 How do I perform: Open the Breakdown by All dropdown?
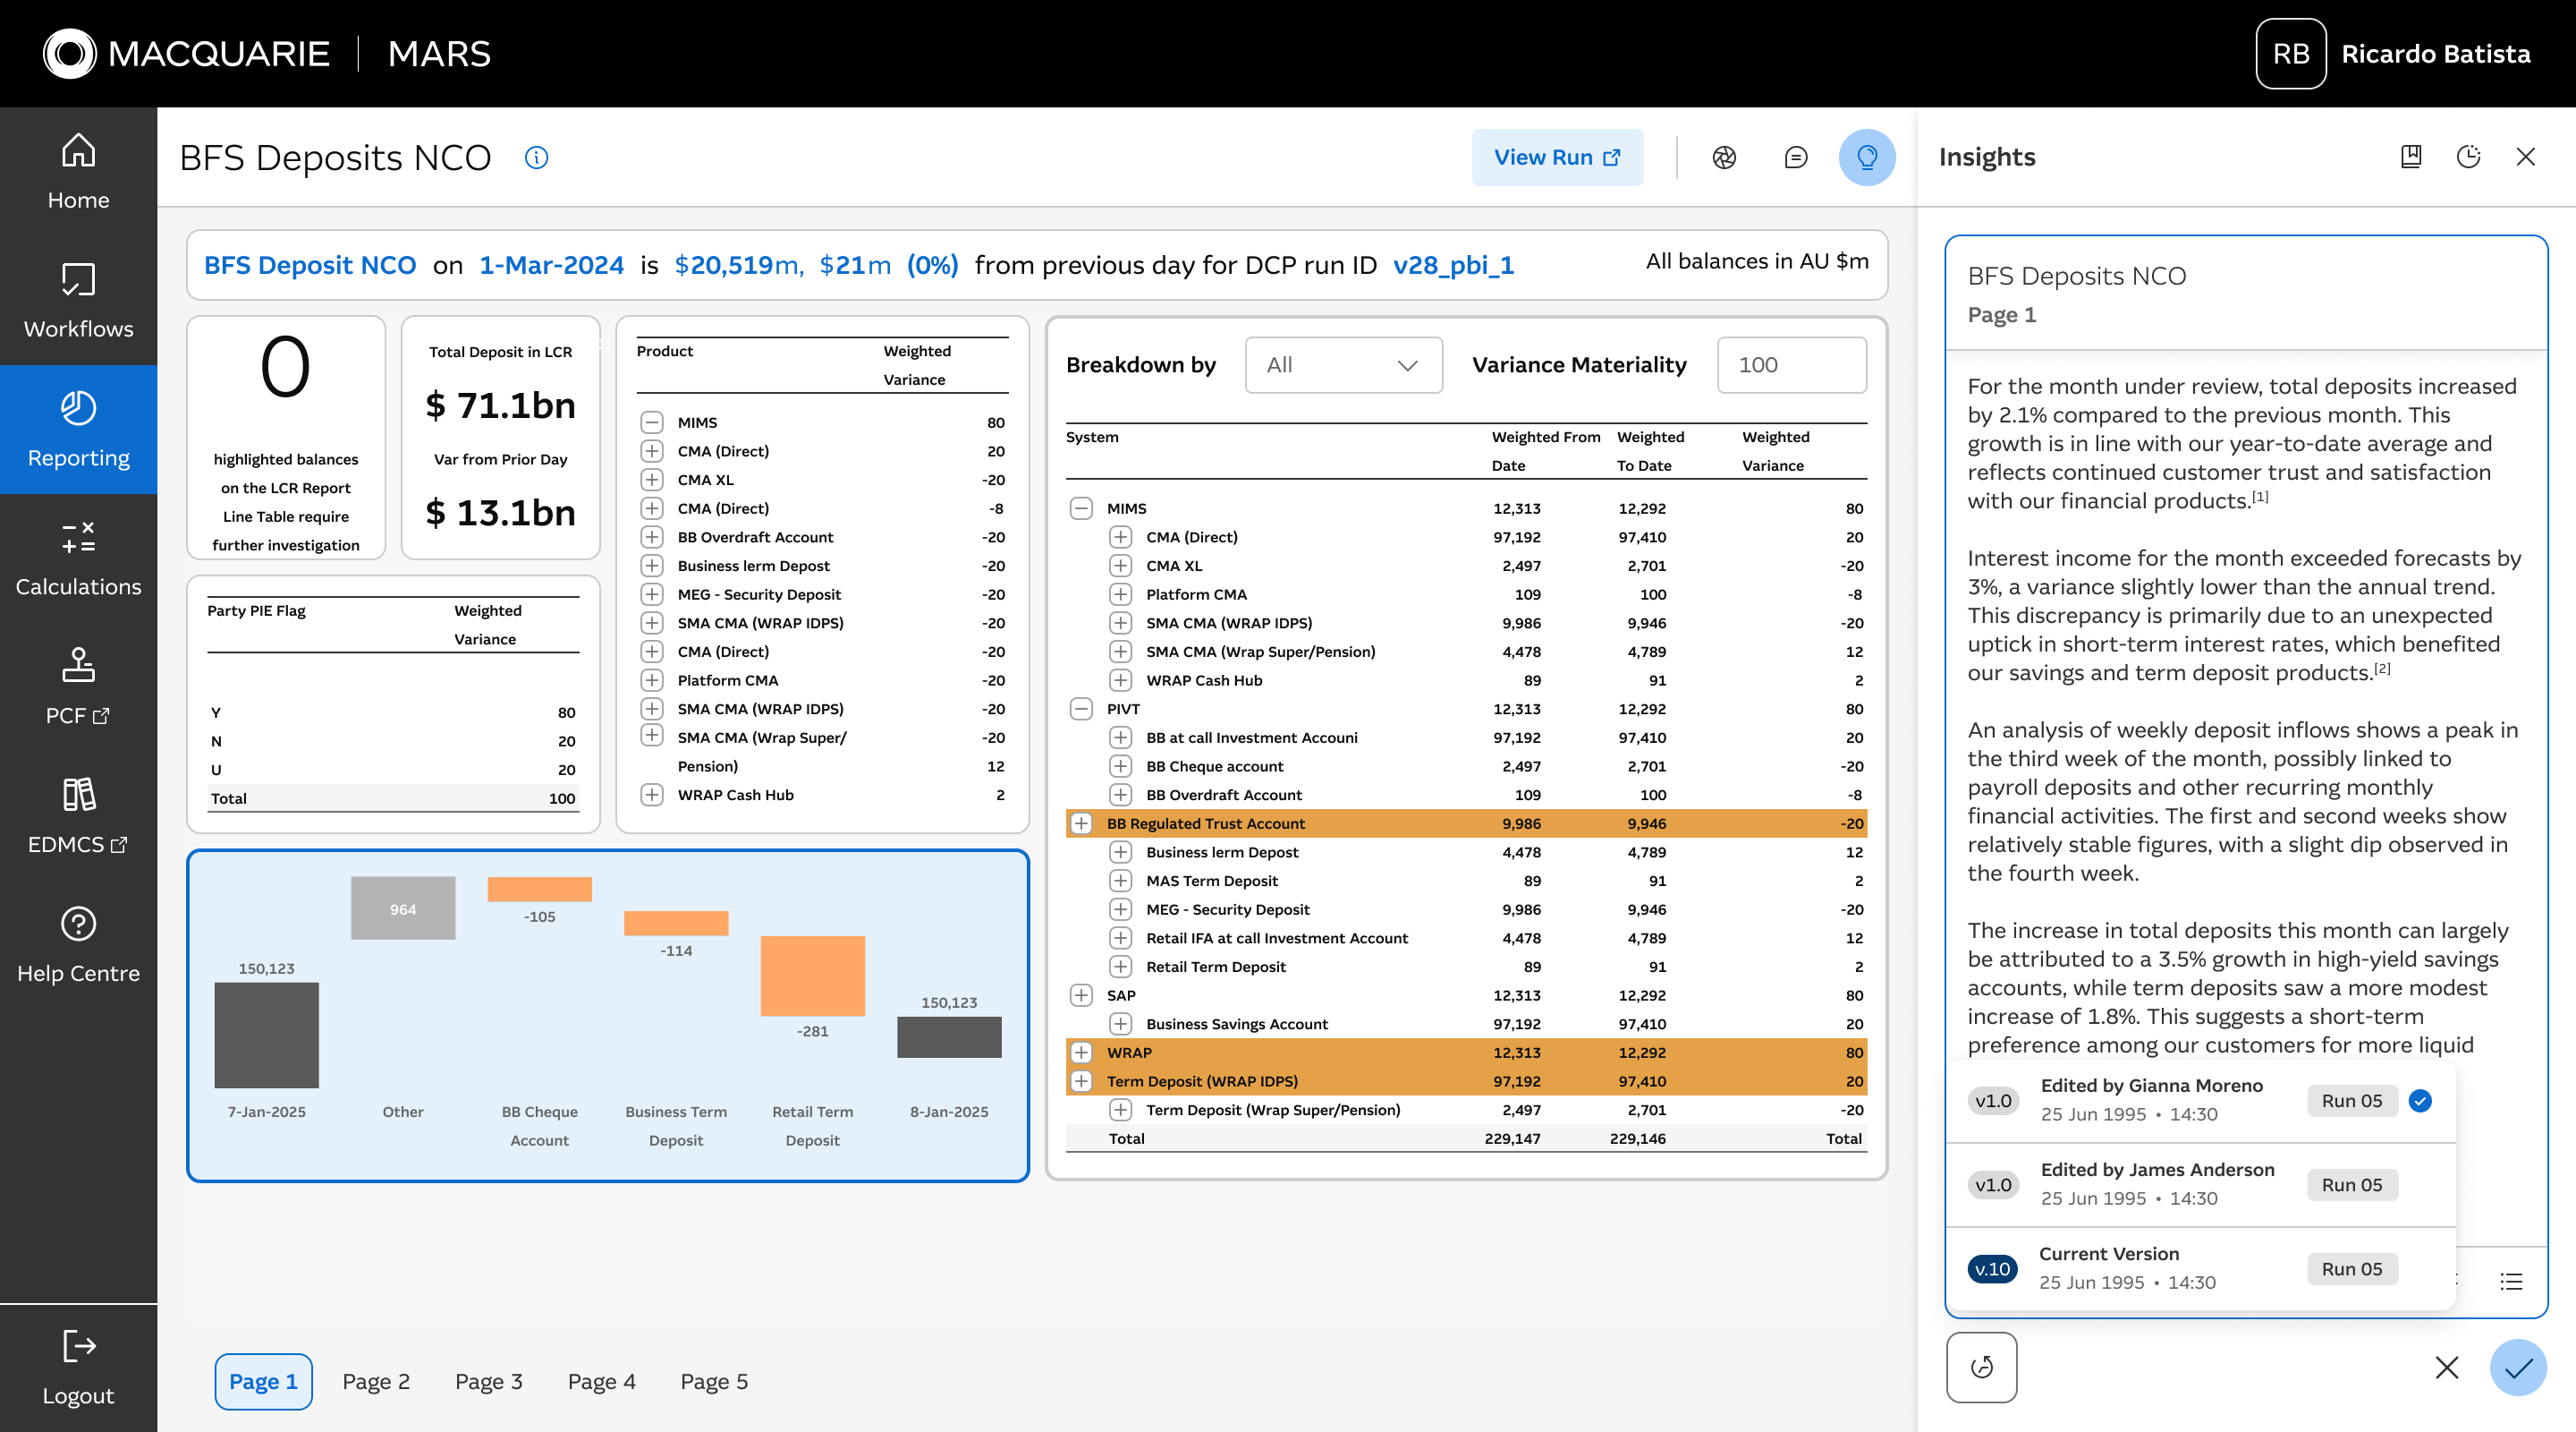[x=1343, y=365]
